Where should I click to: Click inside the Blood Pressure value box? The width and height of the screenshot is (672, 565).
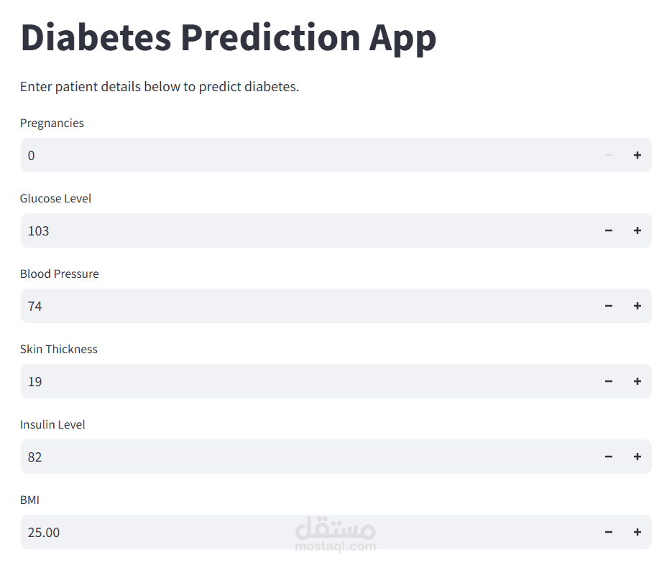[287, 306]
